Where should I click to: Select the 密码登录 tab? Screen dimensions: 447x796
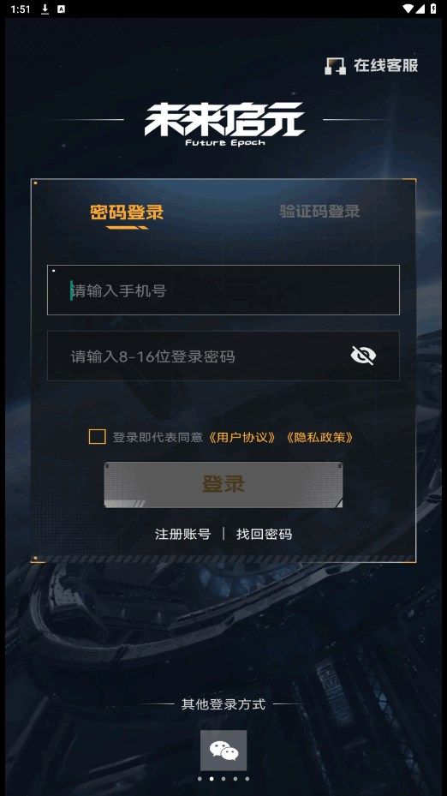pos(127,212)
